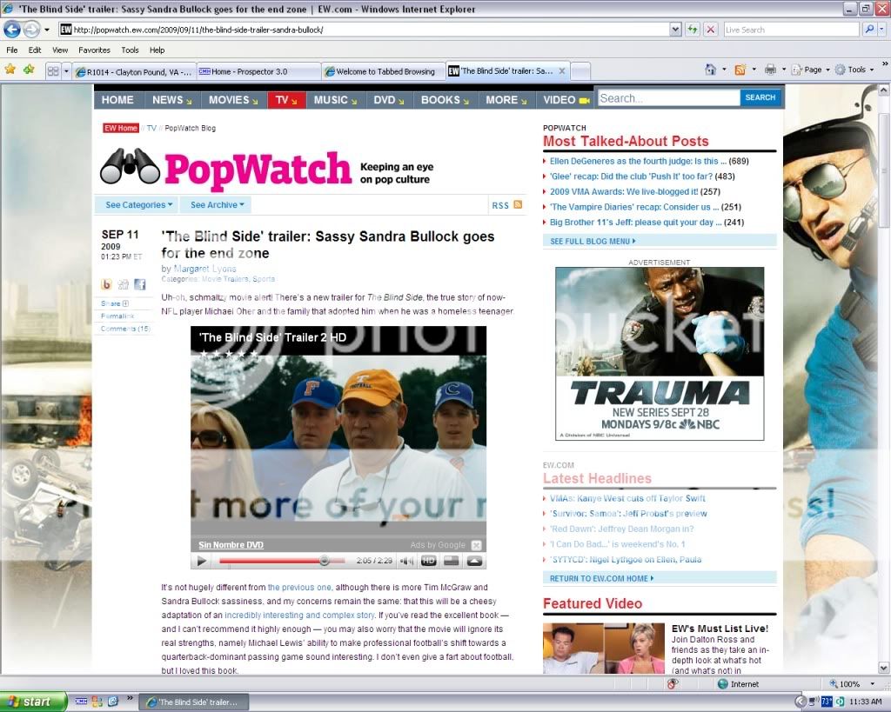Click the blue SEARCH button on EW site
Viewport: 891px width, 712px height.
(x=760, y=98)
